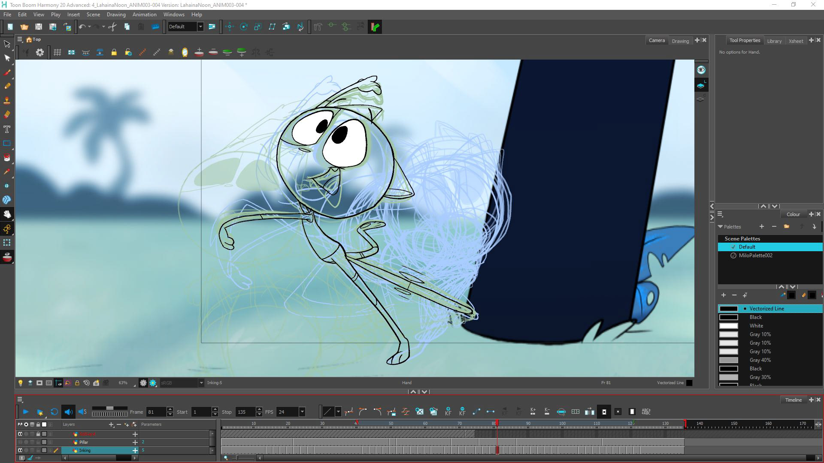Select the Rectangle shape tool
Viewport: 824px width, 463px height.
tap(7, 143)
